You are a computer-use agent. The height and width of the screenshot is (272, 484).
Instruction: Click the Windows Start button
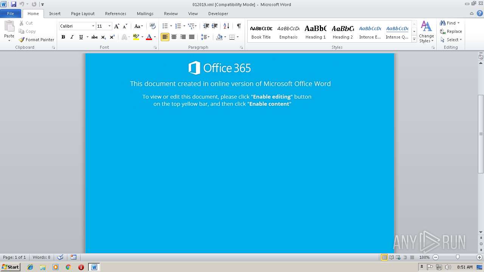tap(11, 267)
